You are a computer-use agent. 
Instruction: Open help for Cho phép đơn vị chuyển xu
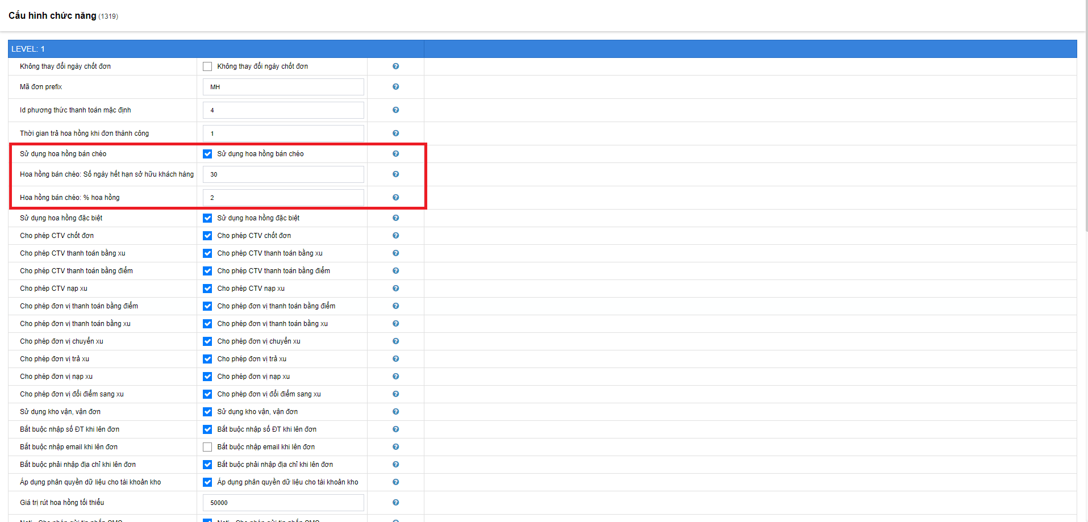(x=395, y=341)
